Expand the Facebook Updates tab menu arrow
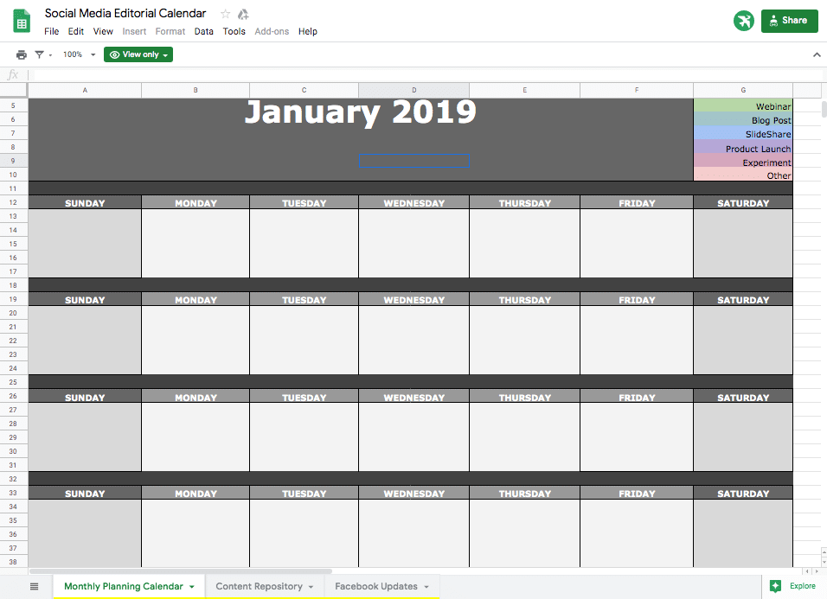 point(426,587)
